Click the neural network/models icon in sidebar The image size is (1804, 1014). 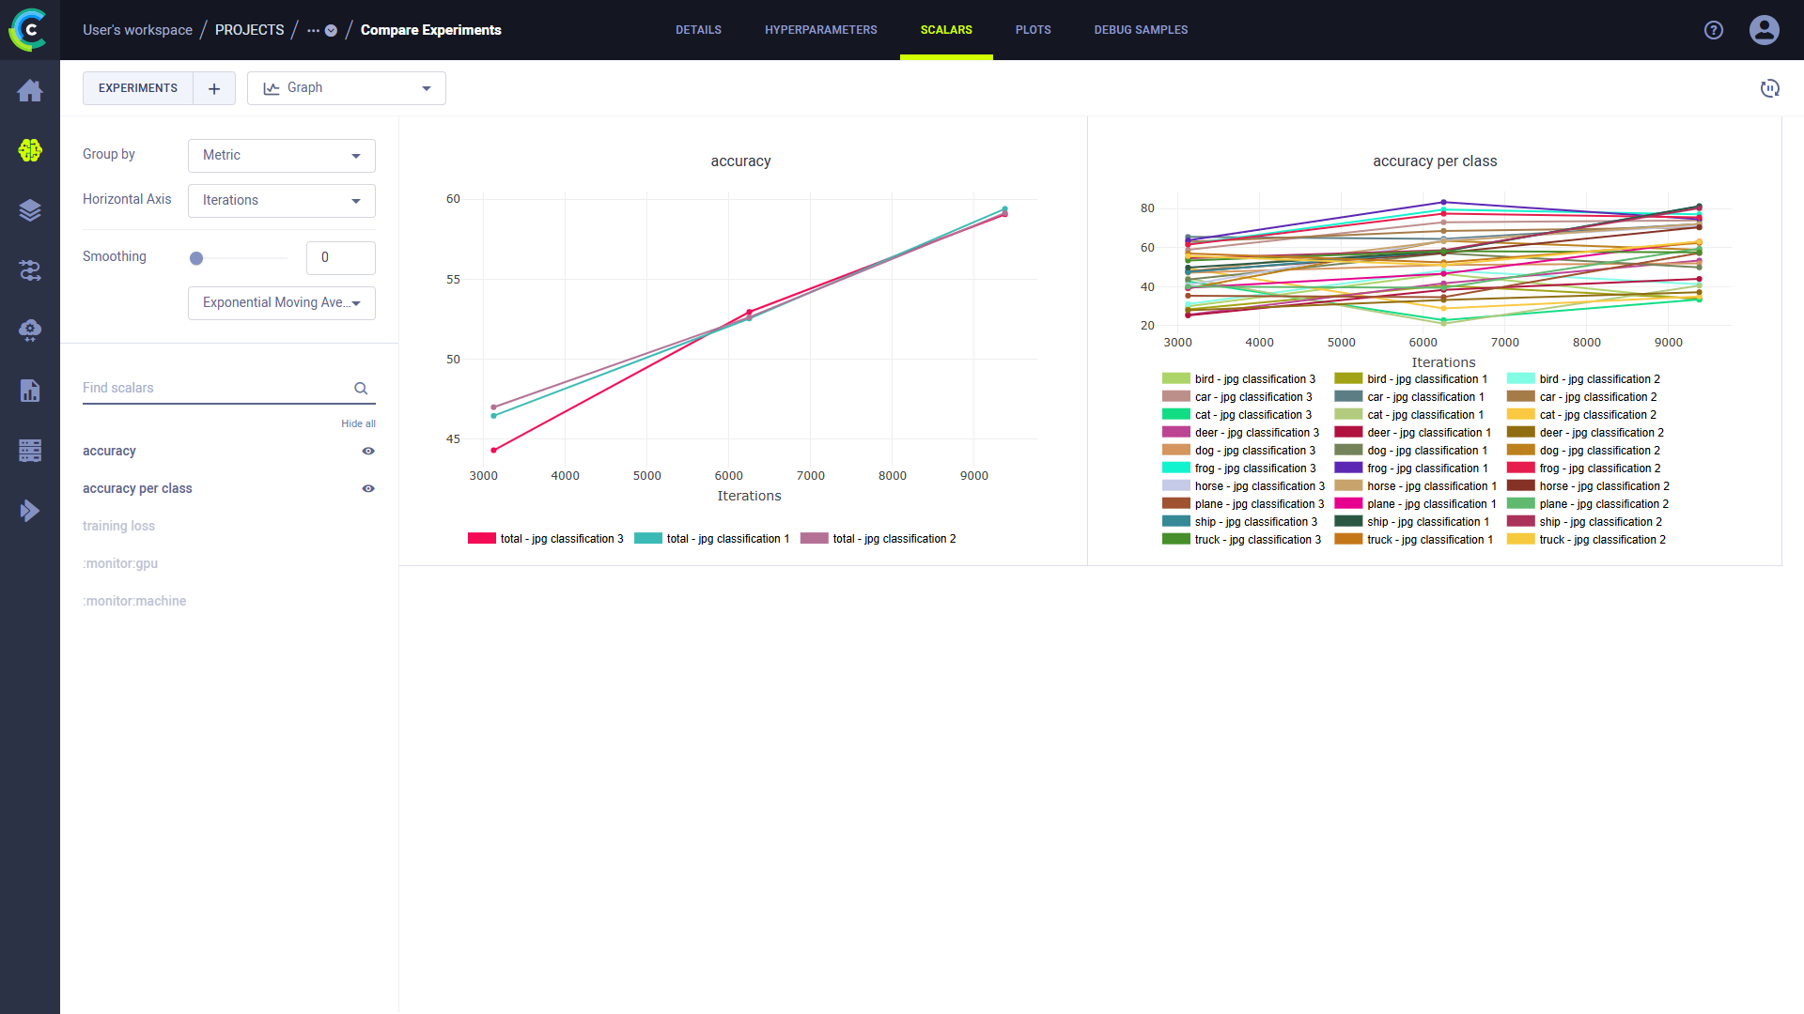[30, 151]
